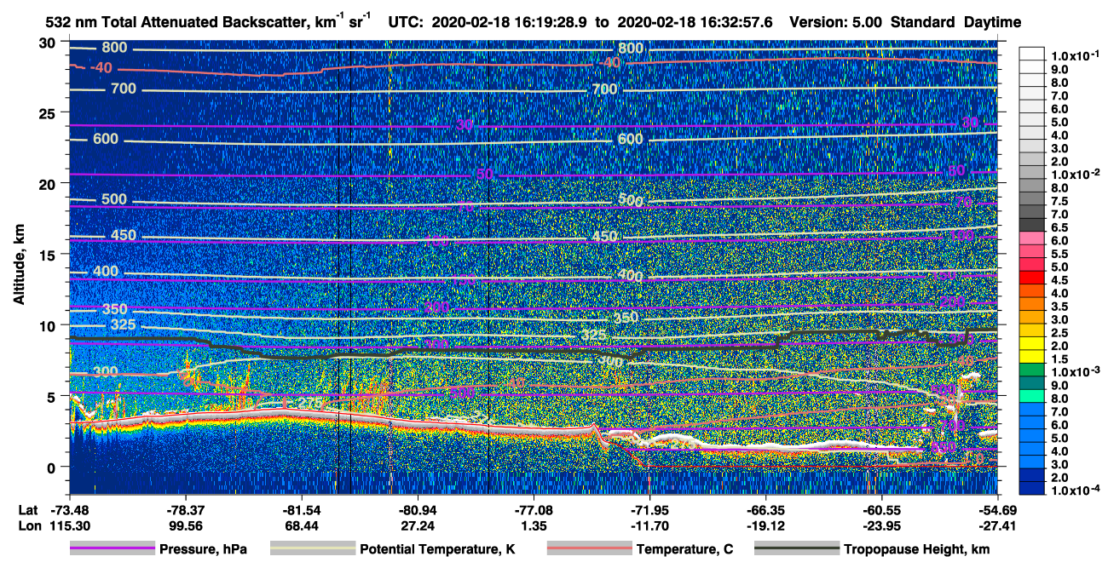This screenshot has height=568, width=1108.
Task: Click latitude value '-73.48'
Action: pyautogui.click(x=69, y=510)
